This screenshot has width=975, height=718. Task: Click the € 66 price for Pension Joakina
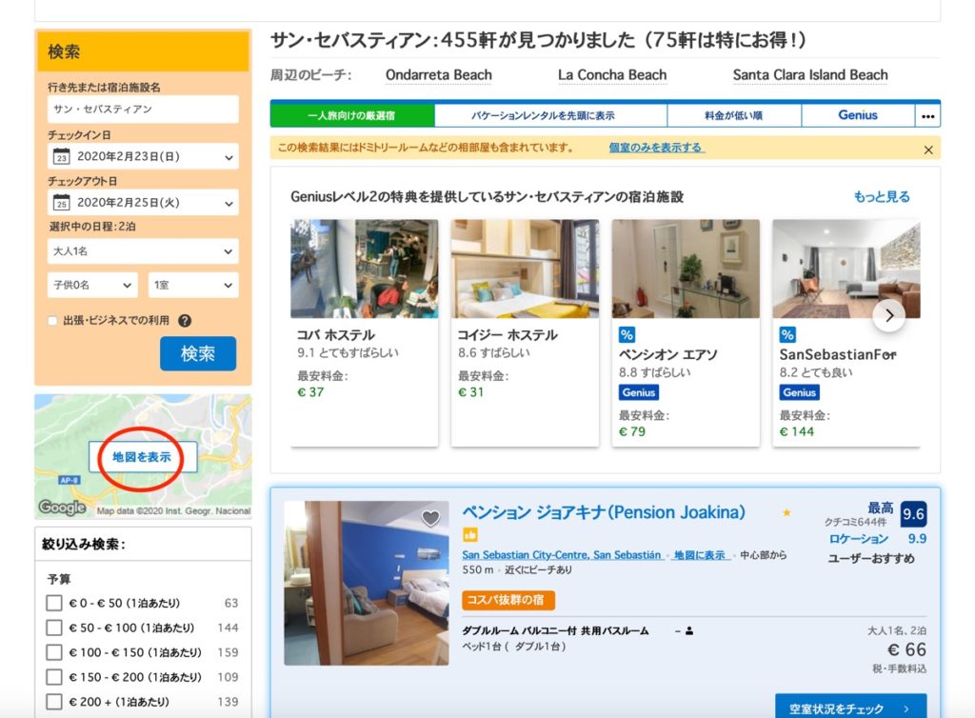tap(906, 649)
